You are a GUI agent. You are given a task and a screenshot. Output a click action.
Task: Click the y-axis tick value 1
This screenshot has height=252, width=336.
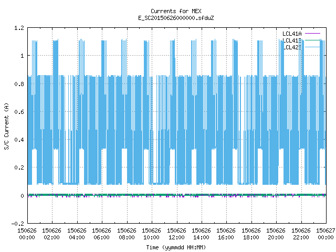tap(22, 56)
